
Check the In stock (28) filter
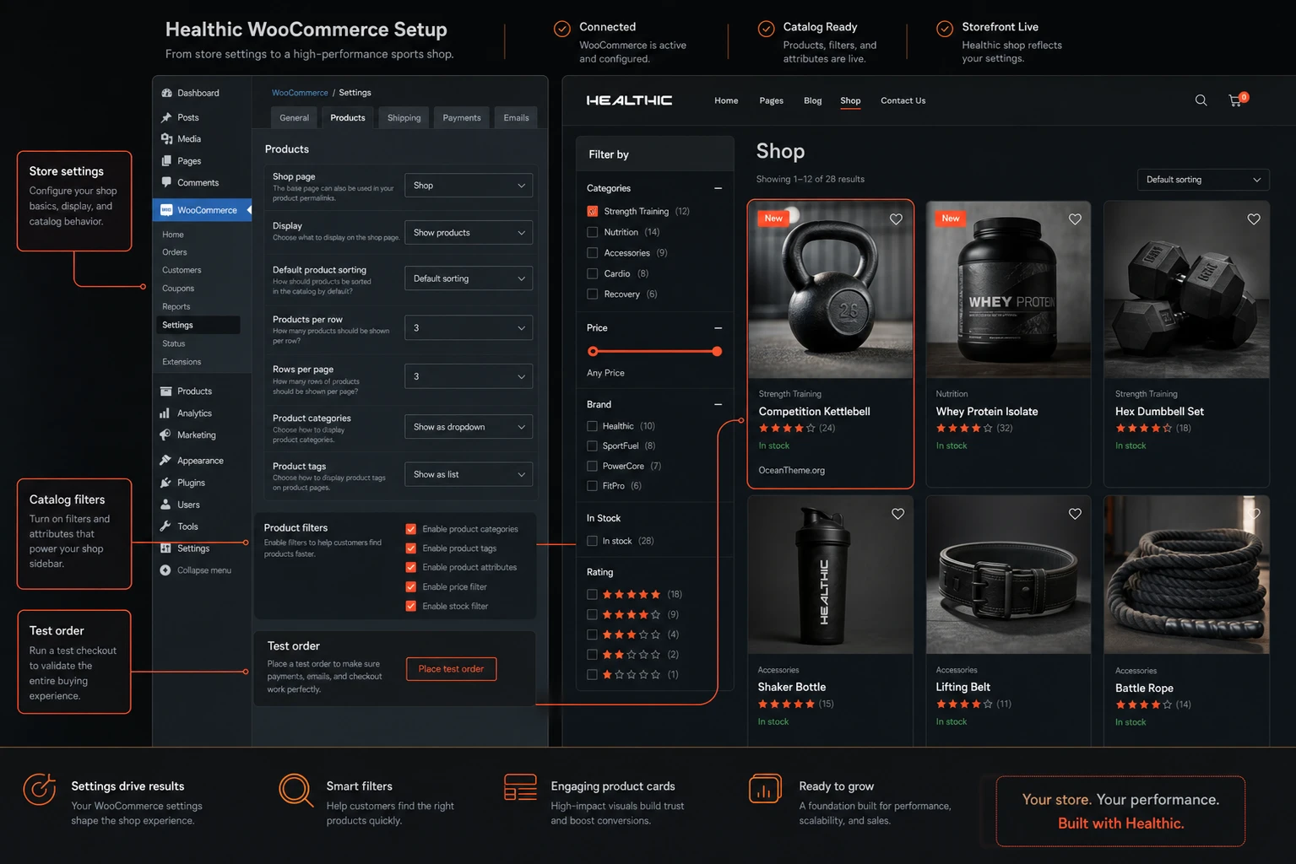coord(592,541)
